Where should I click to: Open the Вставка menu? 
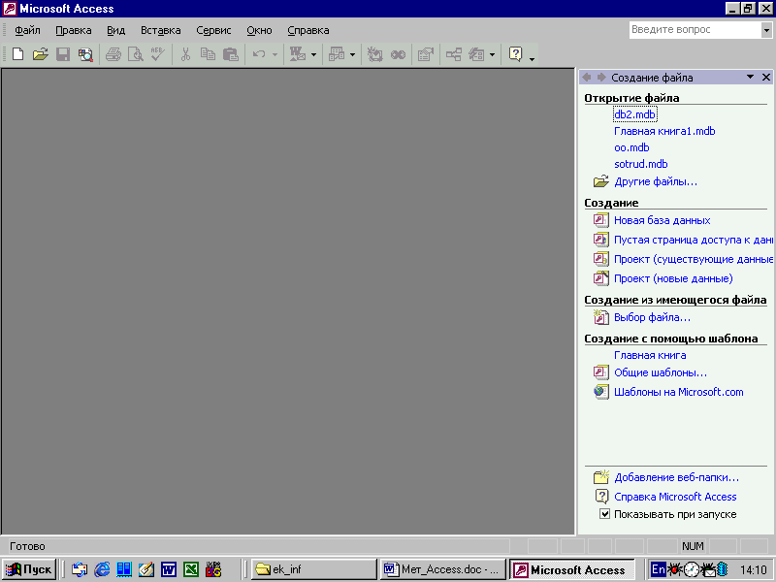point(160,30)
